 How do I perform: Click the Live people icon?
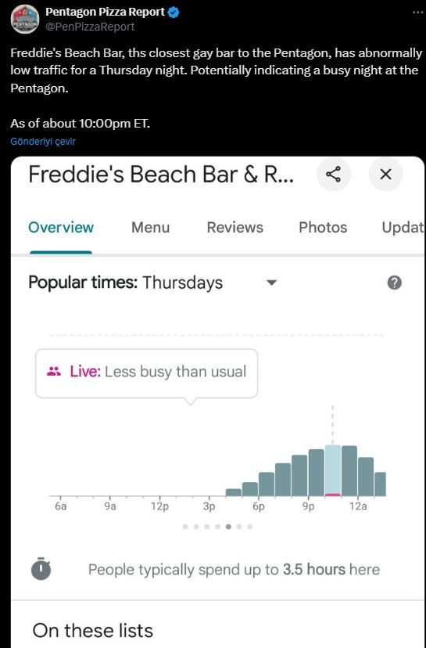54,371
